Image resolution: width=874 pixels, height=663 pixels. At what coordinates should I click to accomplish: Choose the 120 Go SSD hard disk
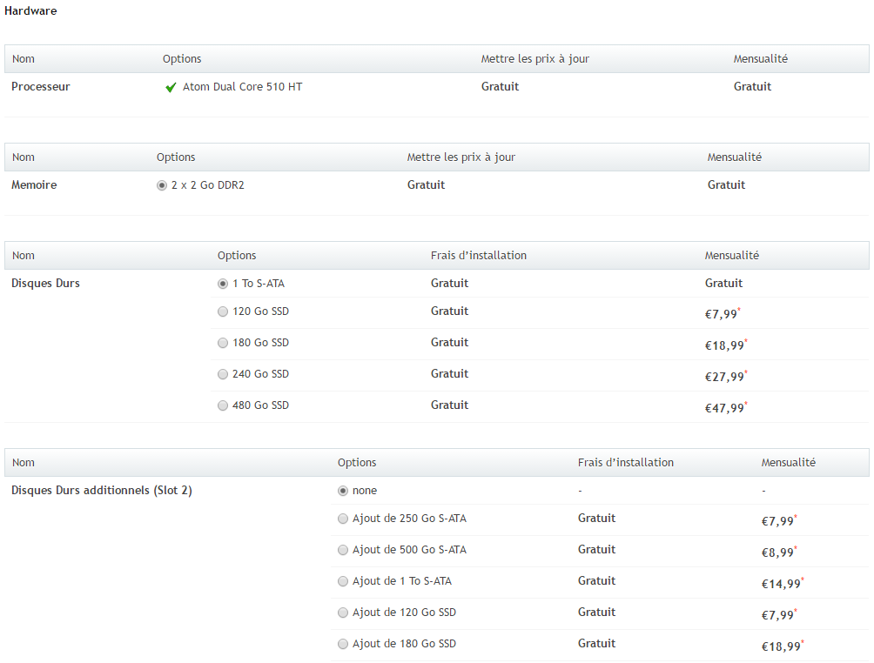[223, 311]
